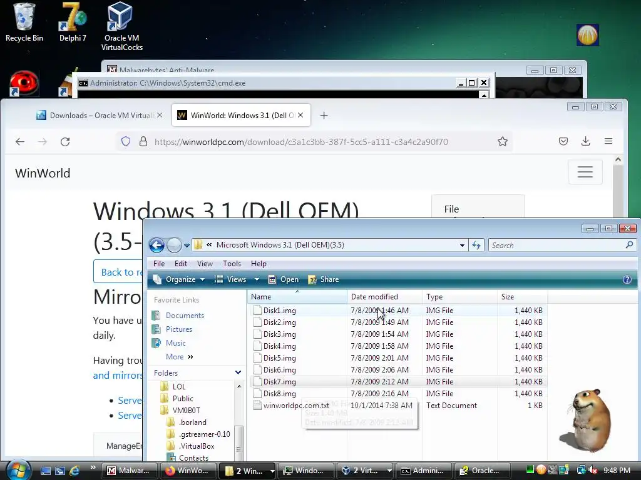Screen dimensions: 641x480
Task: Click the padlock site info icon
Action: pos(143,142)
